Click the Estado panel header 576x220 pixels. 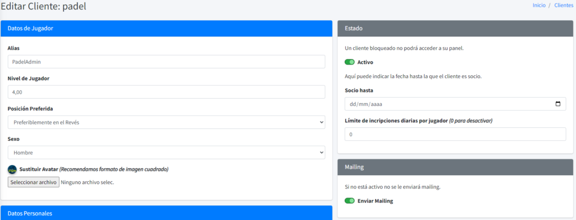pos(455,28)
